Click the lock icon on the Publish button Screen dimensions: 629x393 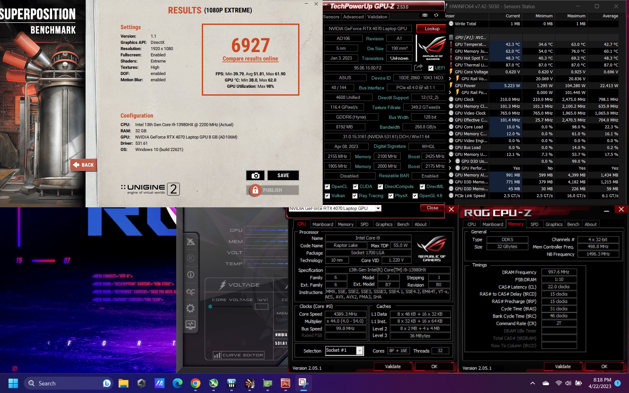pos(255,190)
